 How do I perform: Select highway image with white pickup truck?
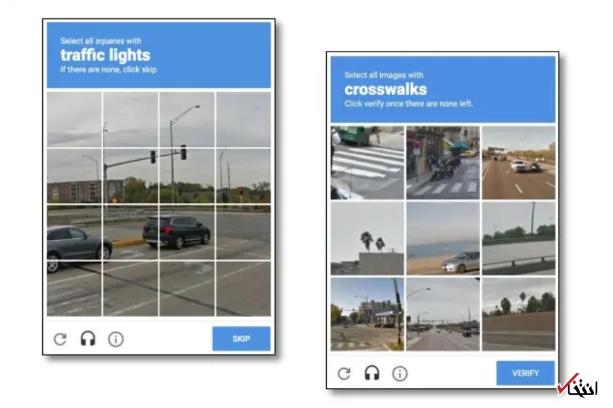pos(518,163)
